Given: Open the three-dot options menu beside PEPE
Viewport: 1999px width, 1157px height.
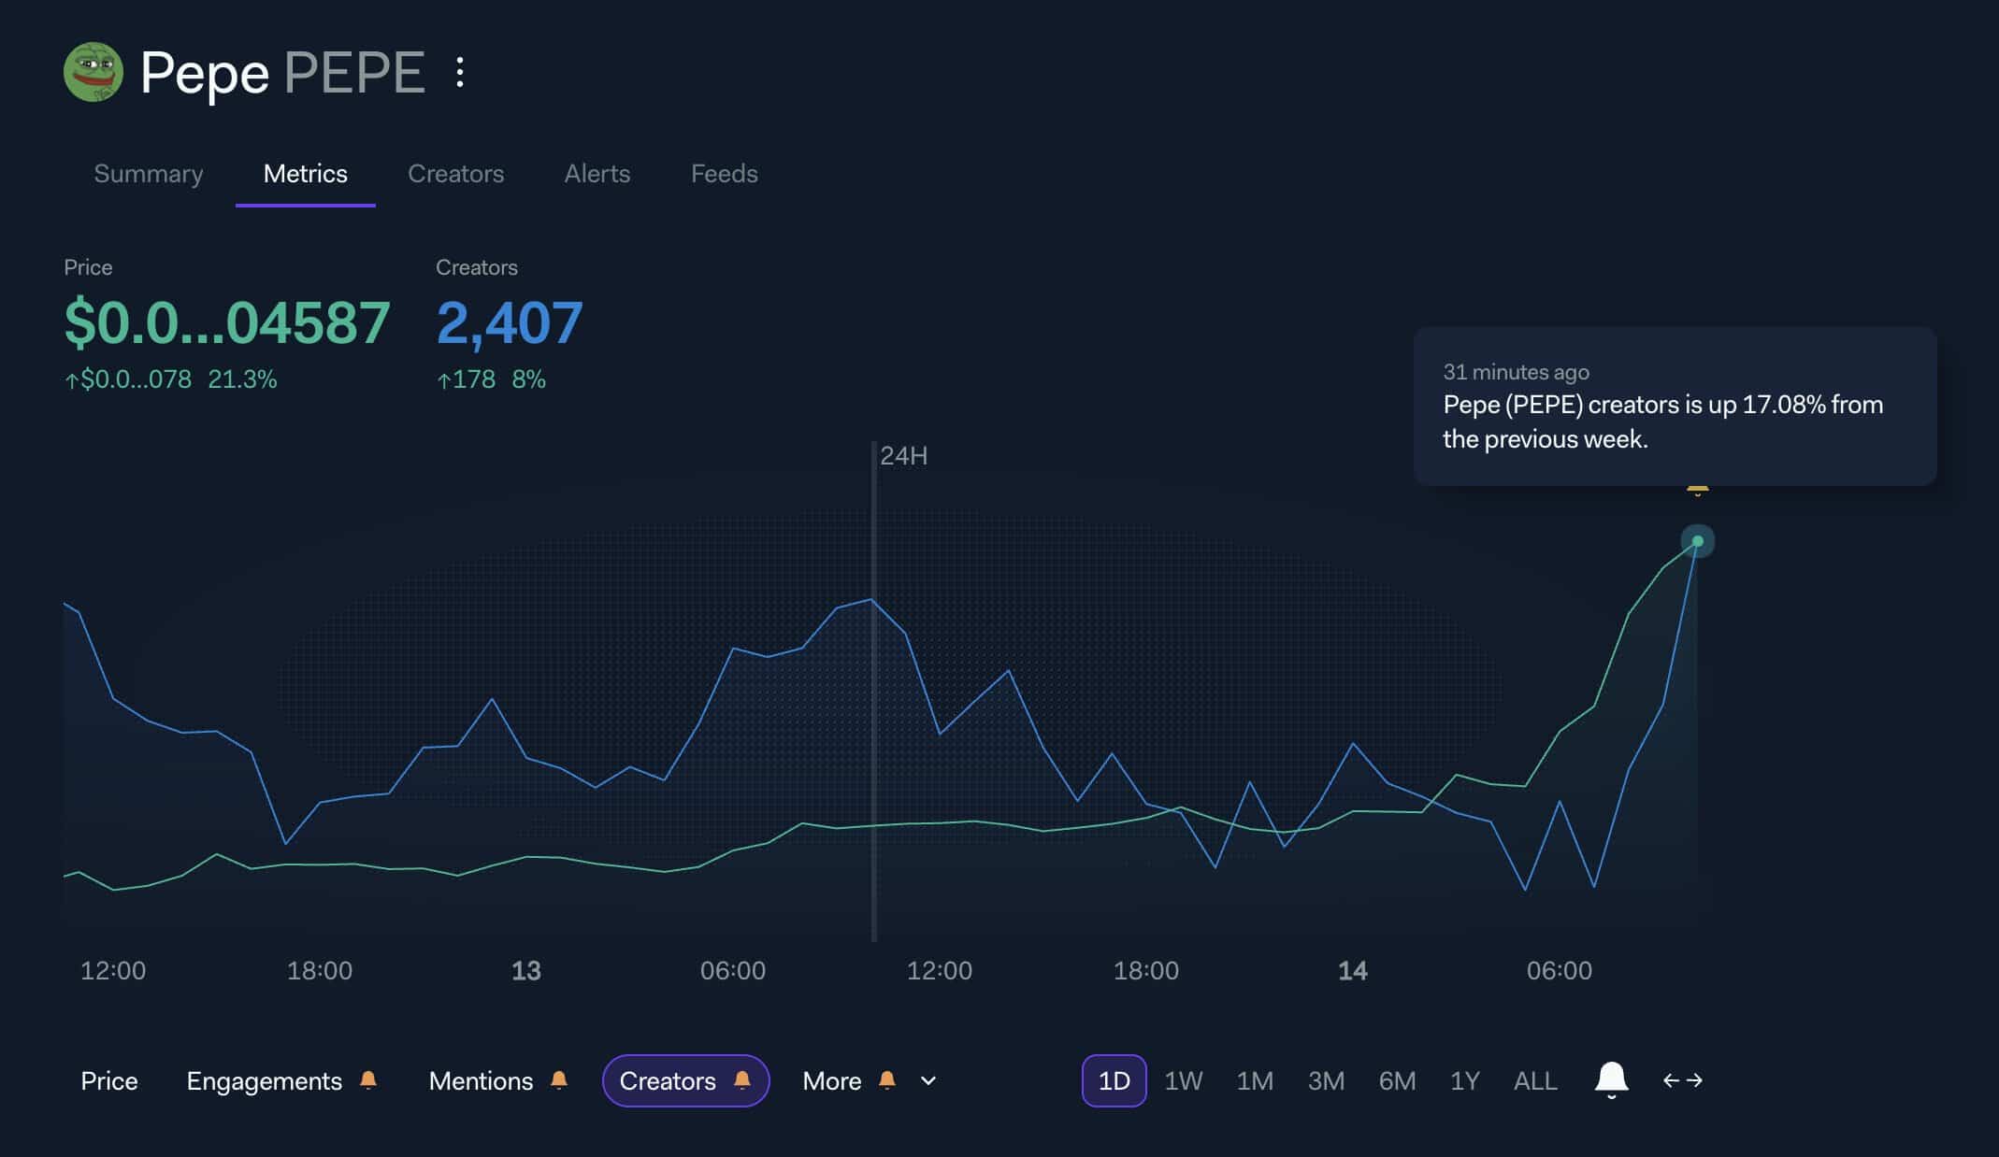Looking at the screenshot, I should point(459,72).
